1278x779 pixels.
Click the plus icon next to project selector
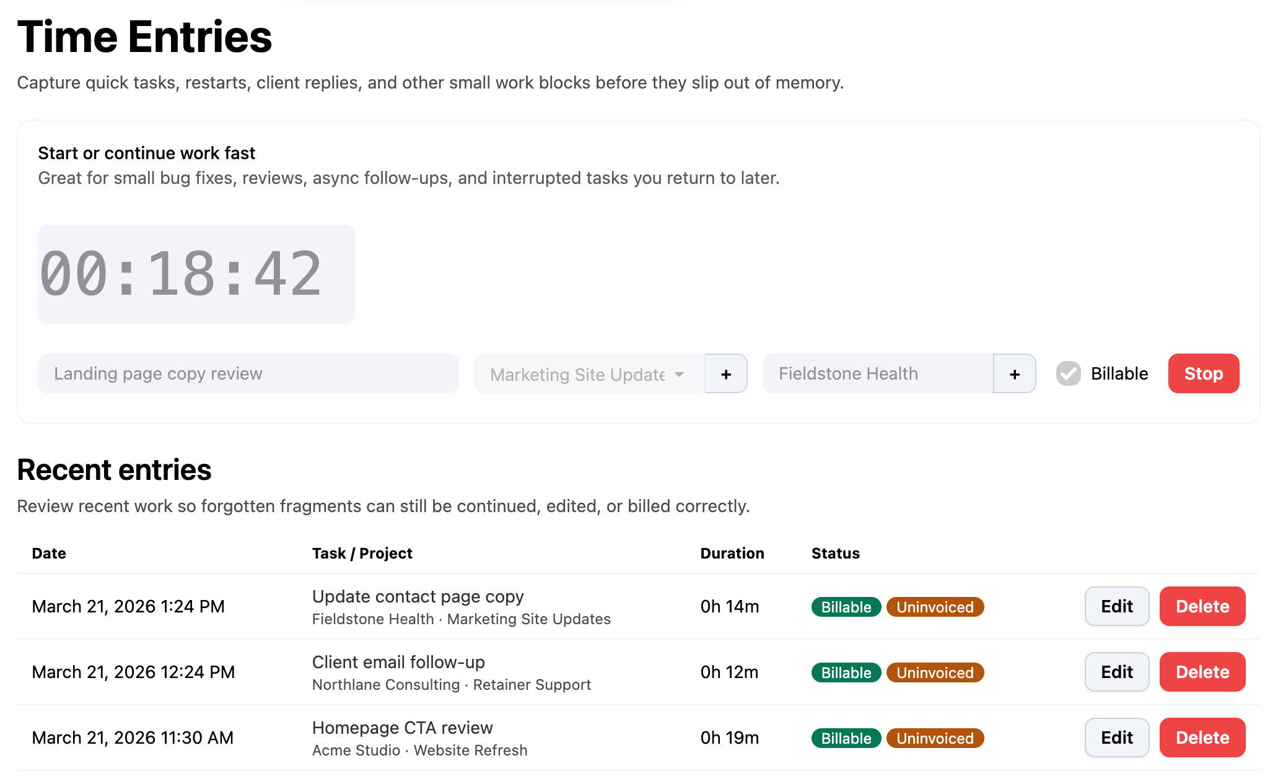point(725,373)
